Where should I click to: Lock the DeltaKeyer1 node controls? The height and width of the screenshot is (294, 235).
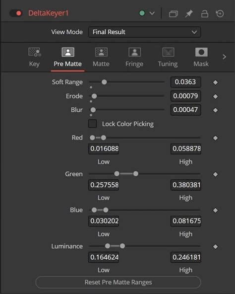point(204,14)
